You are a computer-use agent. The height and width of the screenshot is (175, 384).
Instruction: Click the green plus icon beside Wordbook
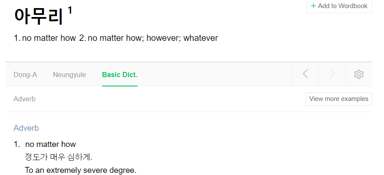(x=313, y=6)
